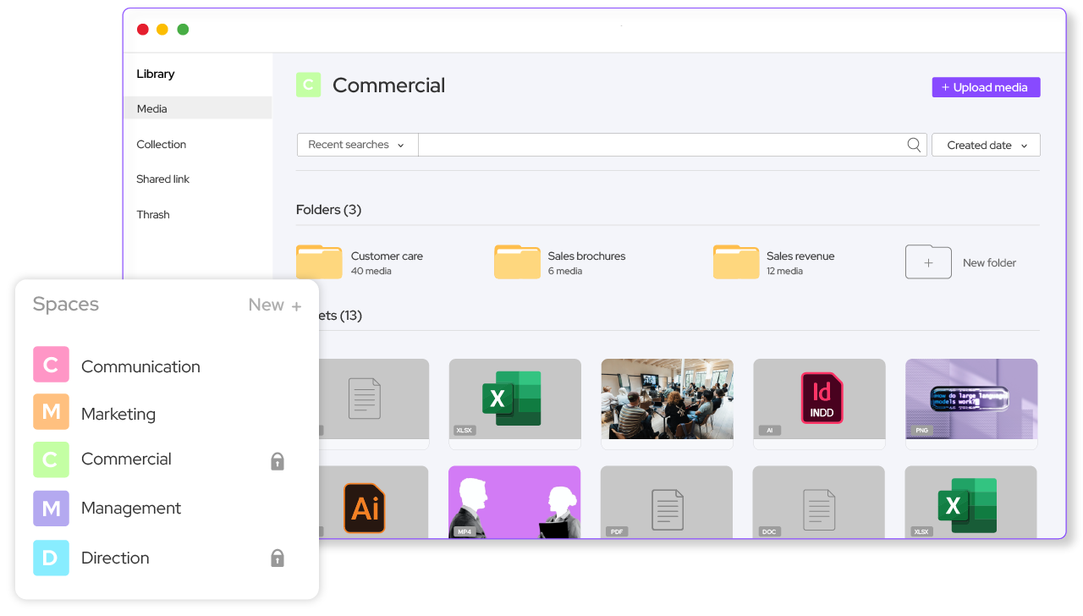Select the pink Communication space badge
The height and width of the screenshot is (616, 1083).
coord(51,365)
